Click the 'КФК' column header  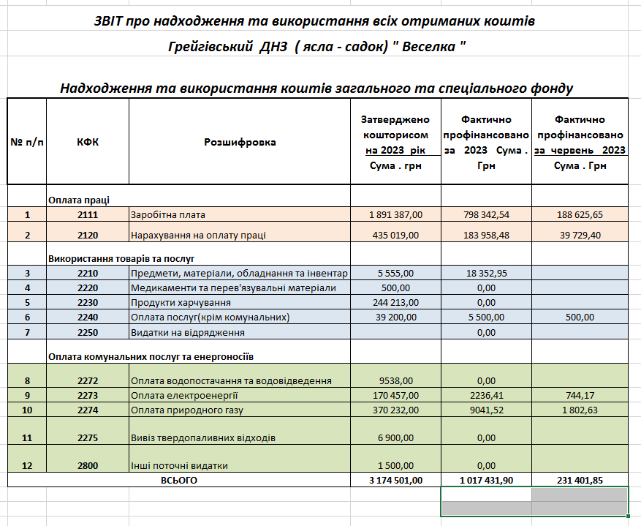coord(88,141)
